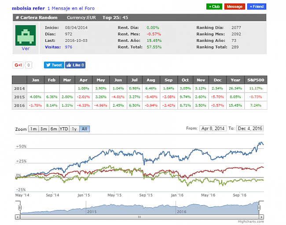Screen dimensions: 286x225
Task: Click the To date field
Action: point(249,129)
